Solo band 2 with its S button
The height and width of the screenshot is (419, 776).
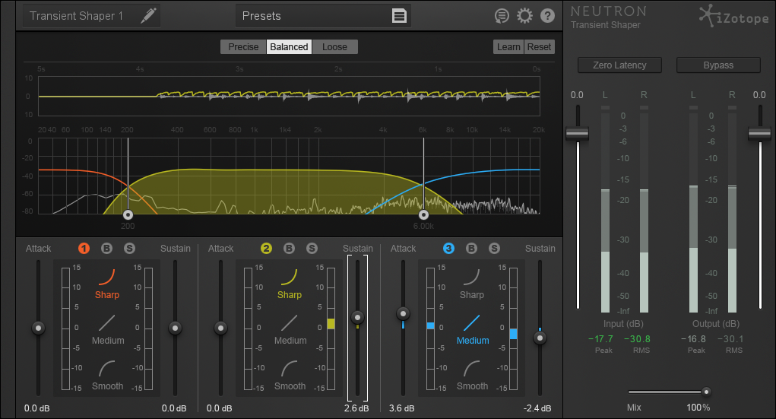pos(312,248)
